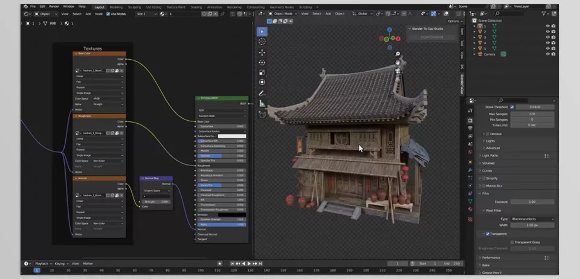Screen dimensions: 580x279
Task: Open the Global transform orientation dropdown
Action: point(362,14)
